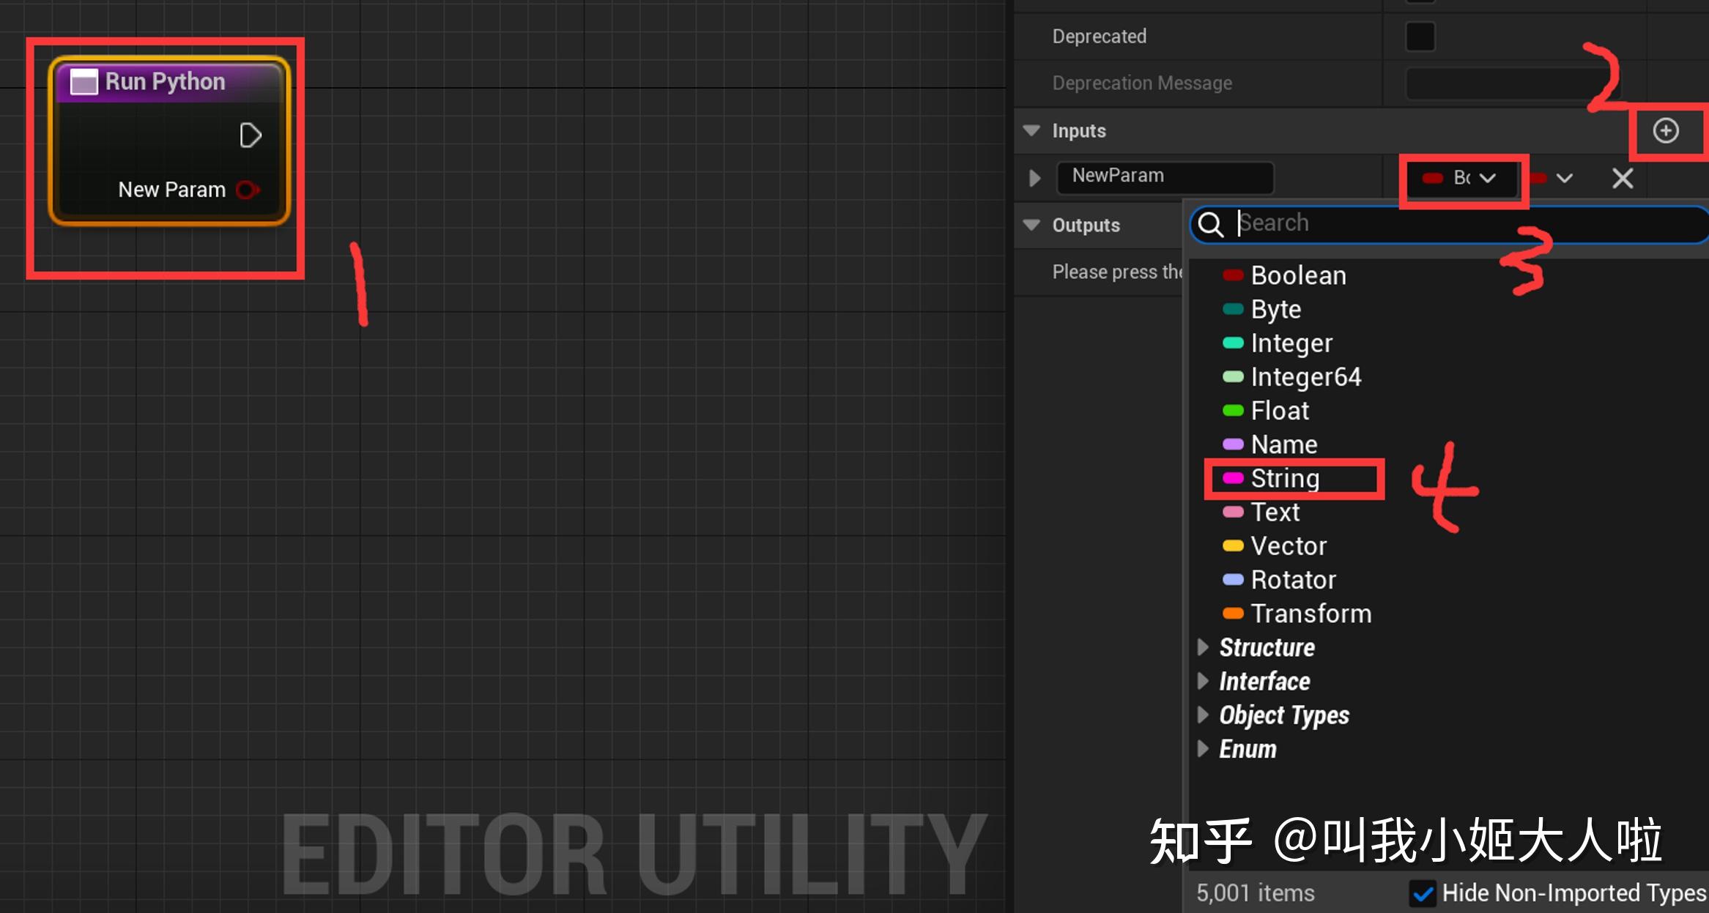Expand the Structure category

click(1202, 647)
